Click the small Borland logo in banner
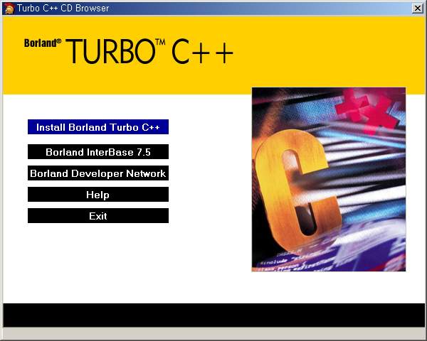427x341 pixels. click(x=41, y=43)
